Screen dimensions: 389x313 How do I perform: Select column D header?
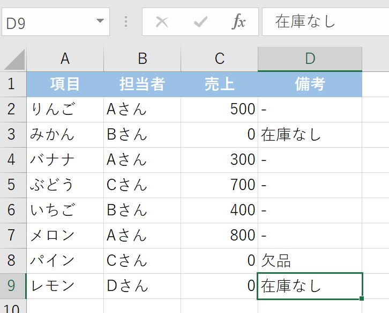(x=310, y=59)
